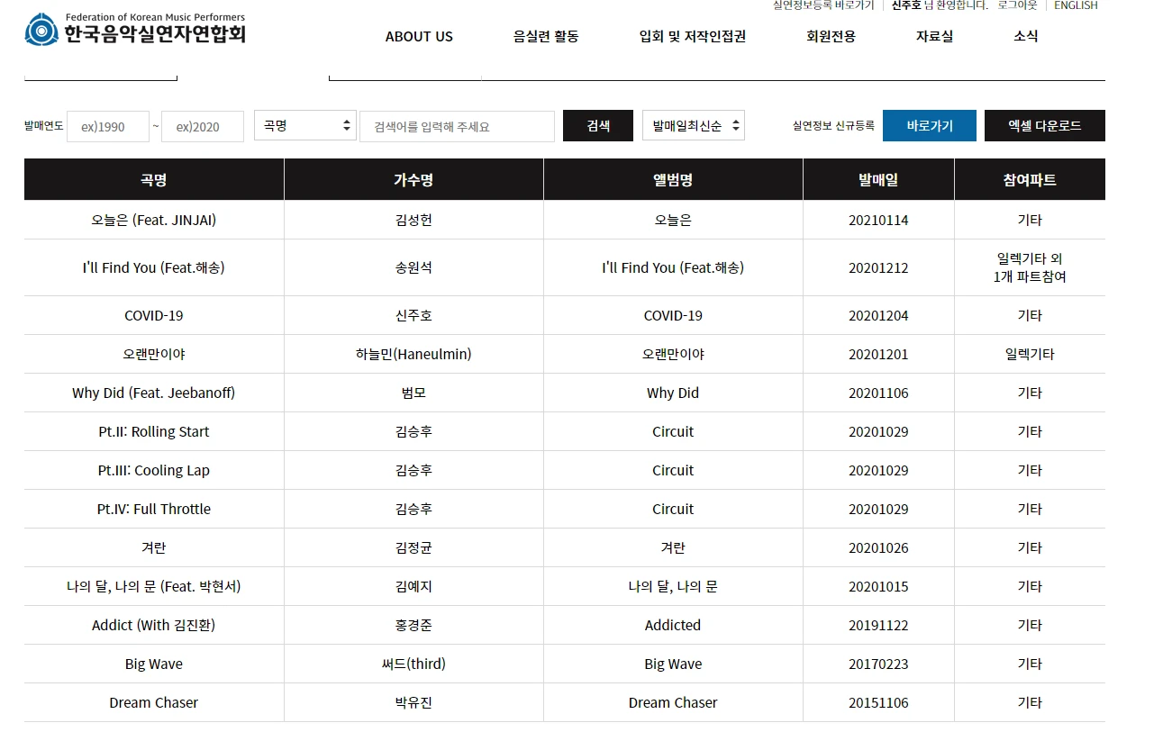This screenshot has width=1163, height=741.
Task: Click 일렉기타 part in 오랜만이야 row
Action: click(x=1030, y=354)
